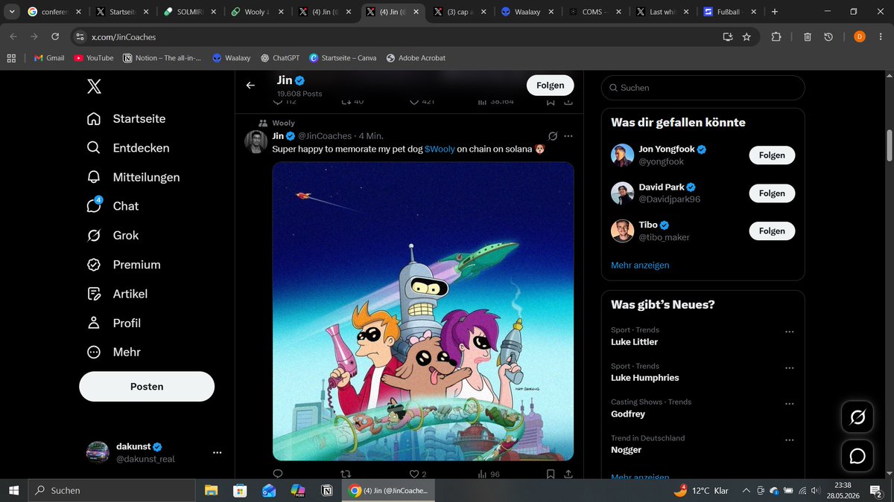
Task: Open Chrome extensions puzzle icon
Action: (776, 36)
